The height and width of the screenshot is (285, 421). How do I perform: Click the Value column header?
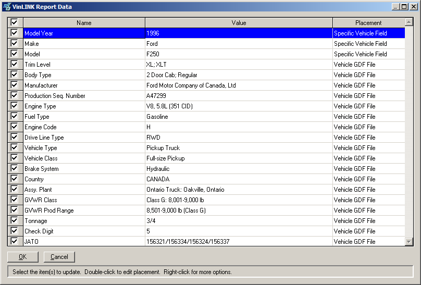coord(239,23)
